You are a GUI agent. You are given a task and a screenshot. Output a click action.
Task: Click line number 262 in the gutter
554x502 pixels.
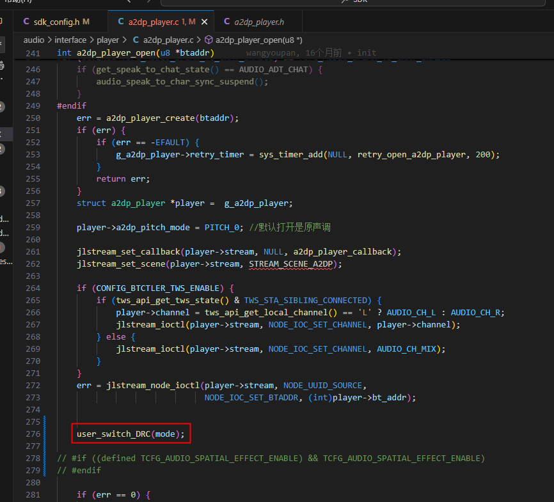(x=33, y=264)
